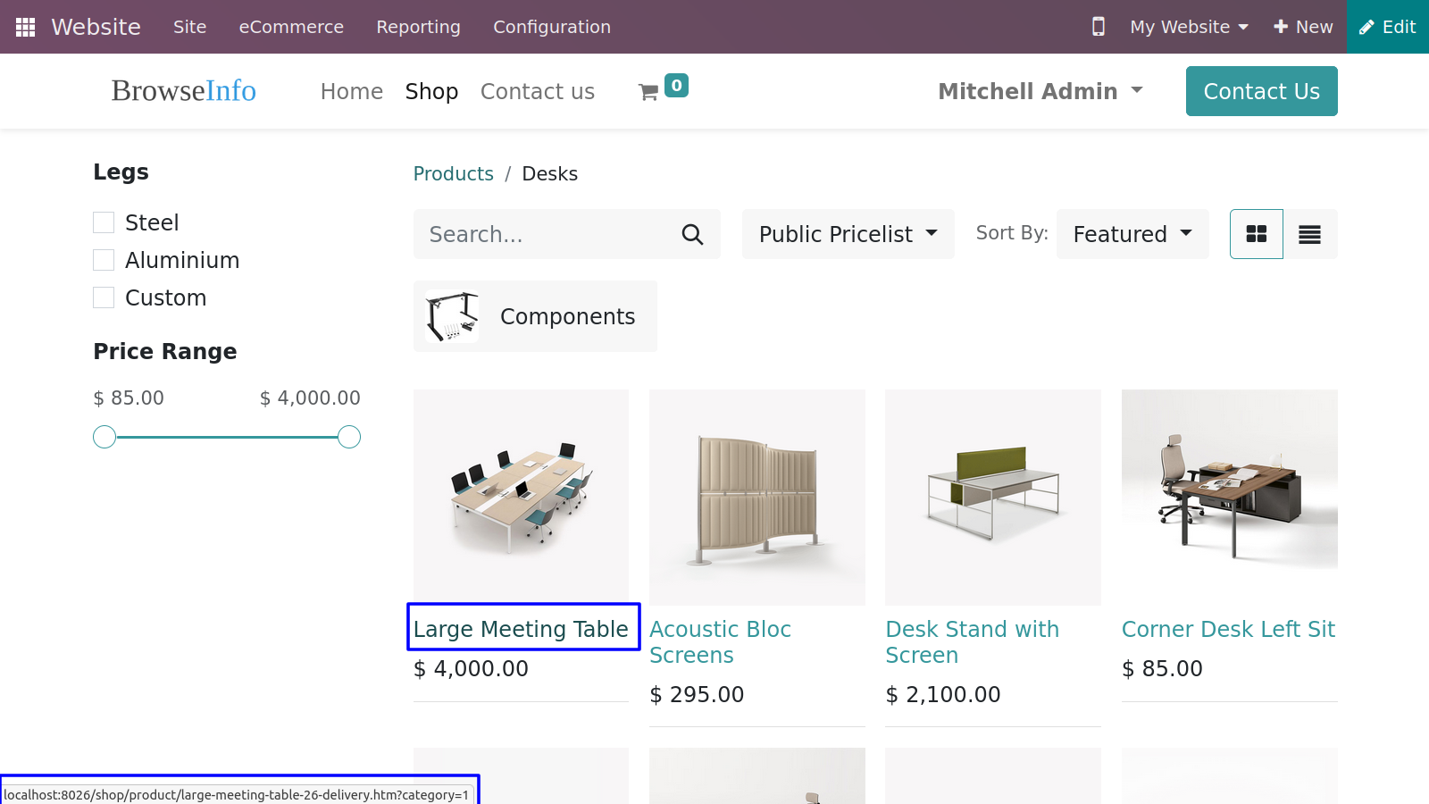The image size is (1429, 804).
Task: Open Public Pricelist dropdown
Action: pos(848,234)
